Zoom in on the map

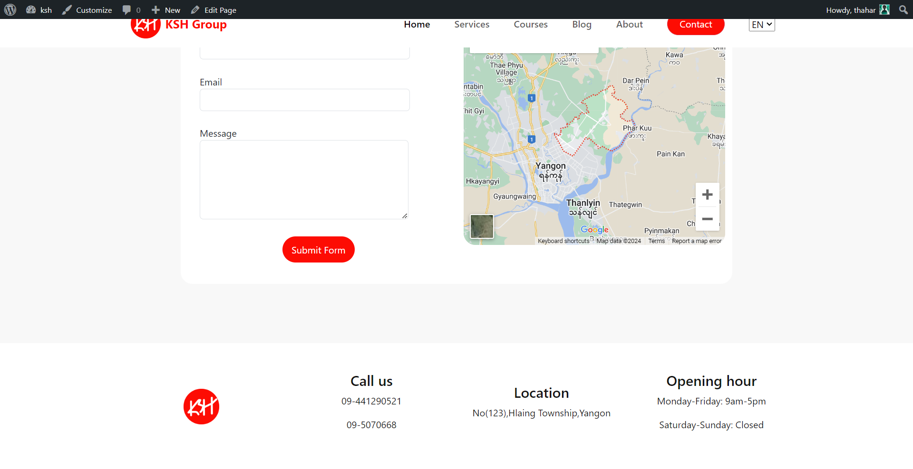(x=707, y=195)
